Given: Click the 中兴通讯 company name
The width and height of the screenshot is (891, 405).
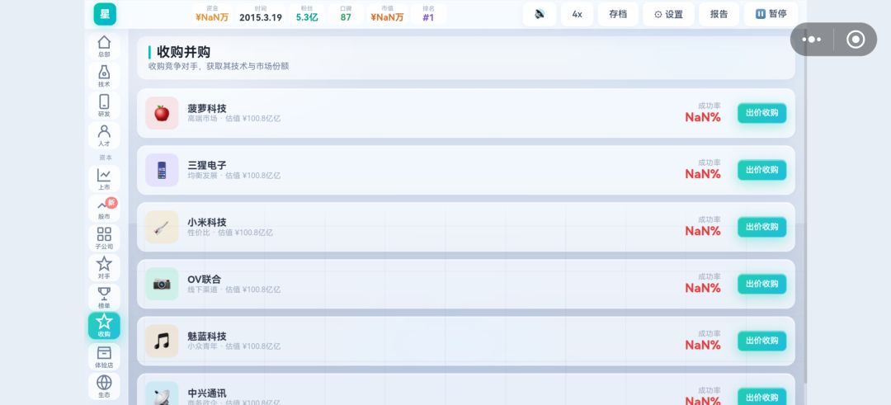Looking at the screenshot, I should 207,393.
